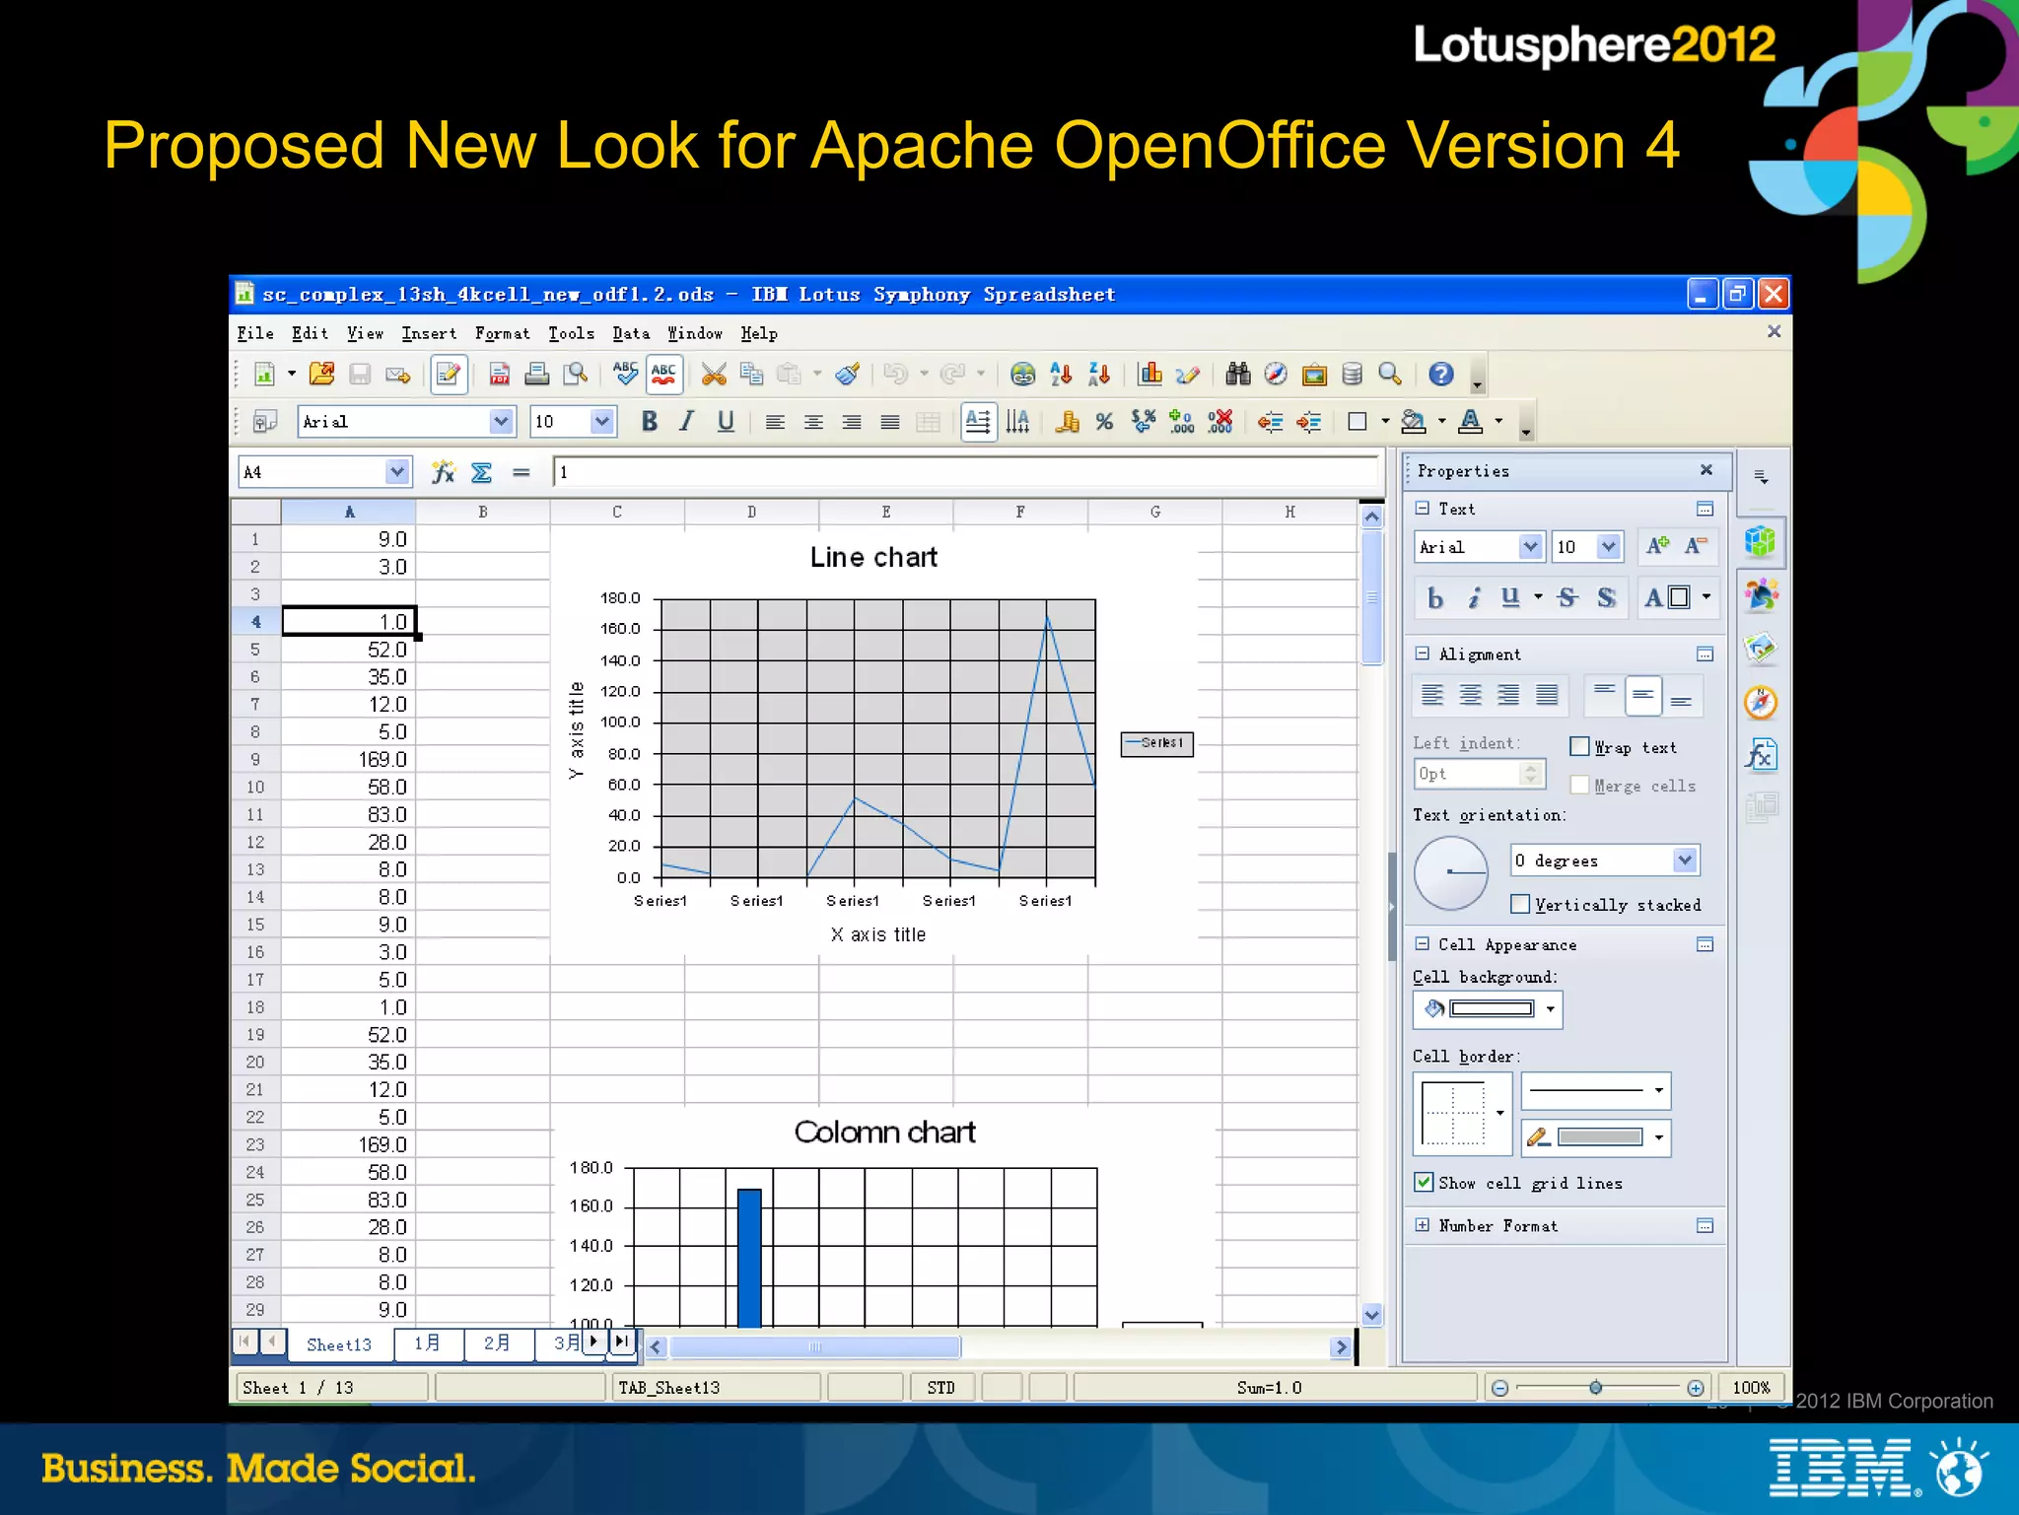Image resolution: width=2019 pixels, height=1515 pixels.
Task: Open the File menu
Action: pyautogui.click(x=255, y=333)
